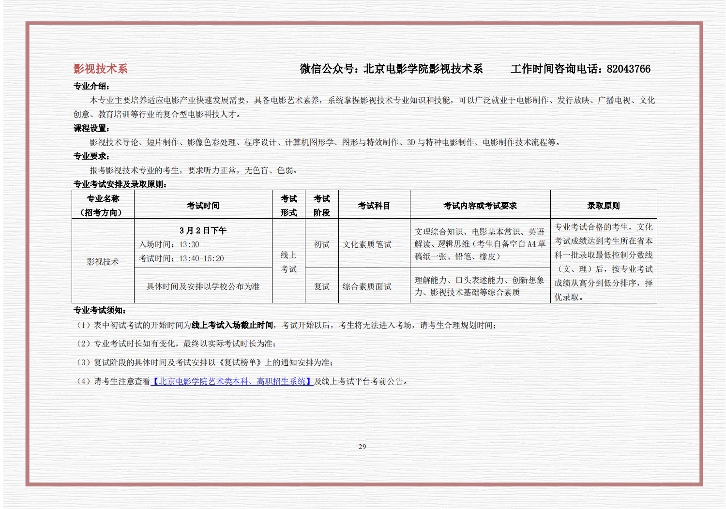
Task: Click the 线上考试 exam format cell
Action: pos(288,262)
